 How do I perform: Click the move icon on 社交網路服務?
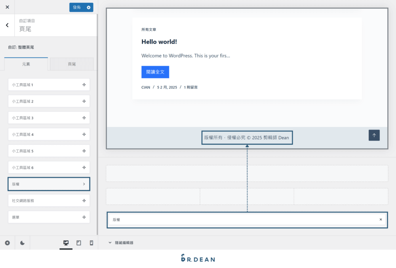pos(84,201)
